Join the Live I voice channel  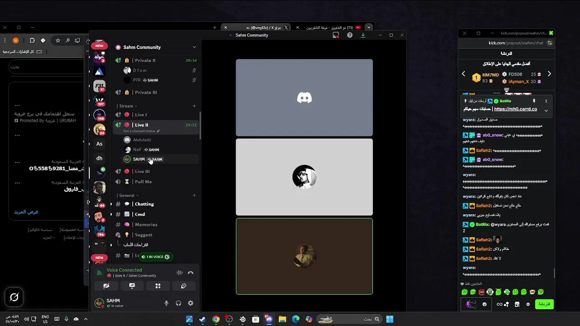point(156,115)
